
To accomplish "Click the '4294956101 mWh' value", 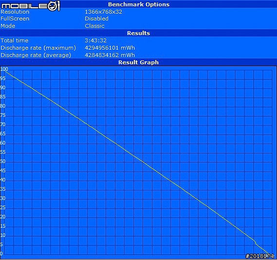I will pos(110,48).
